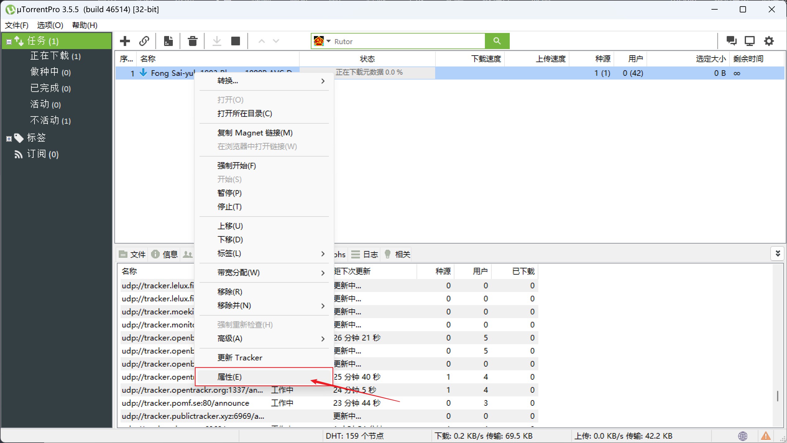Sort by 上传速度 column header
Screen dimensions: 787x443
click(x=537, y=59)
